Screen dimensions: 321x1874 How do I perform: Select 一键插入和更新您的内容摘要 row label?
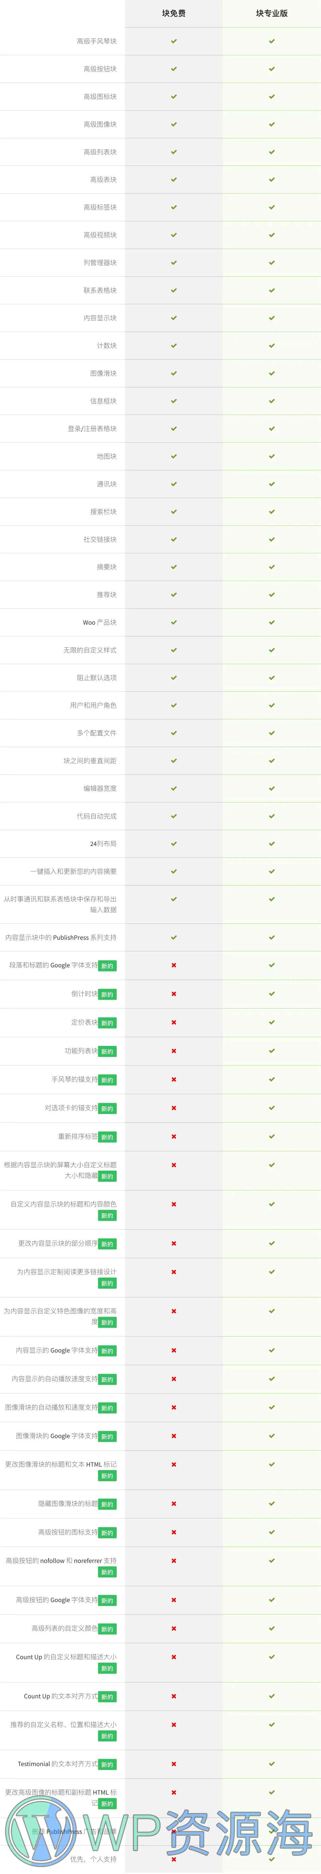point(73,871)
